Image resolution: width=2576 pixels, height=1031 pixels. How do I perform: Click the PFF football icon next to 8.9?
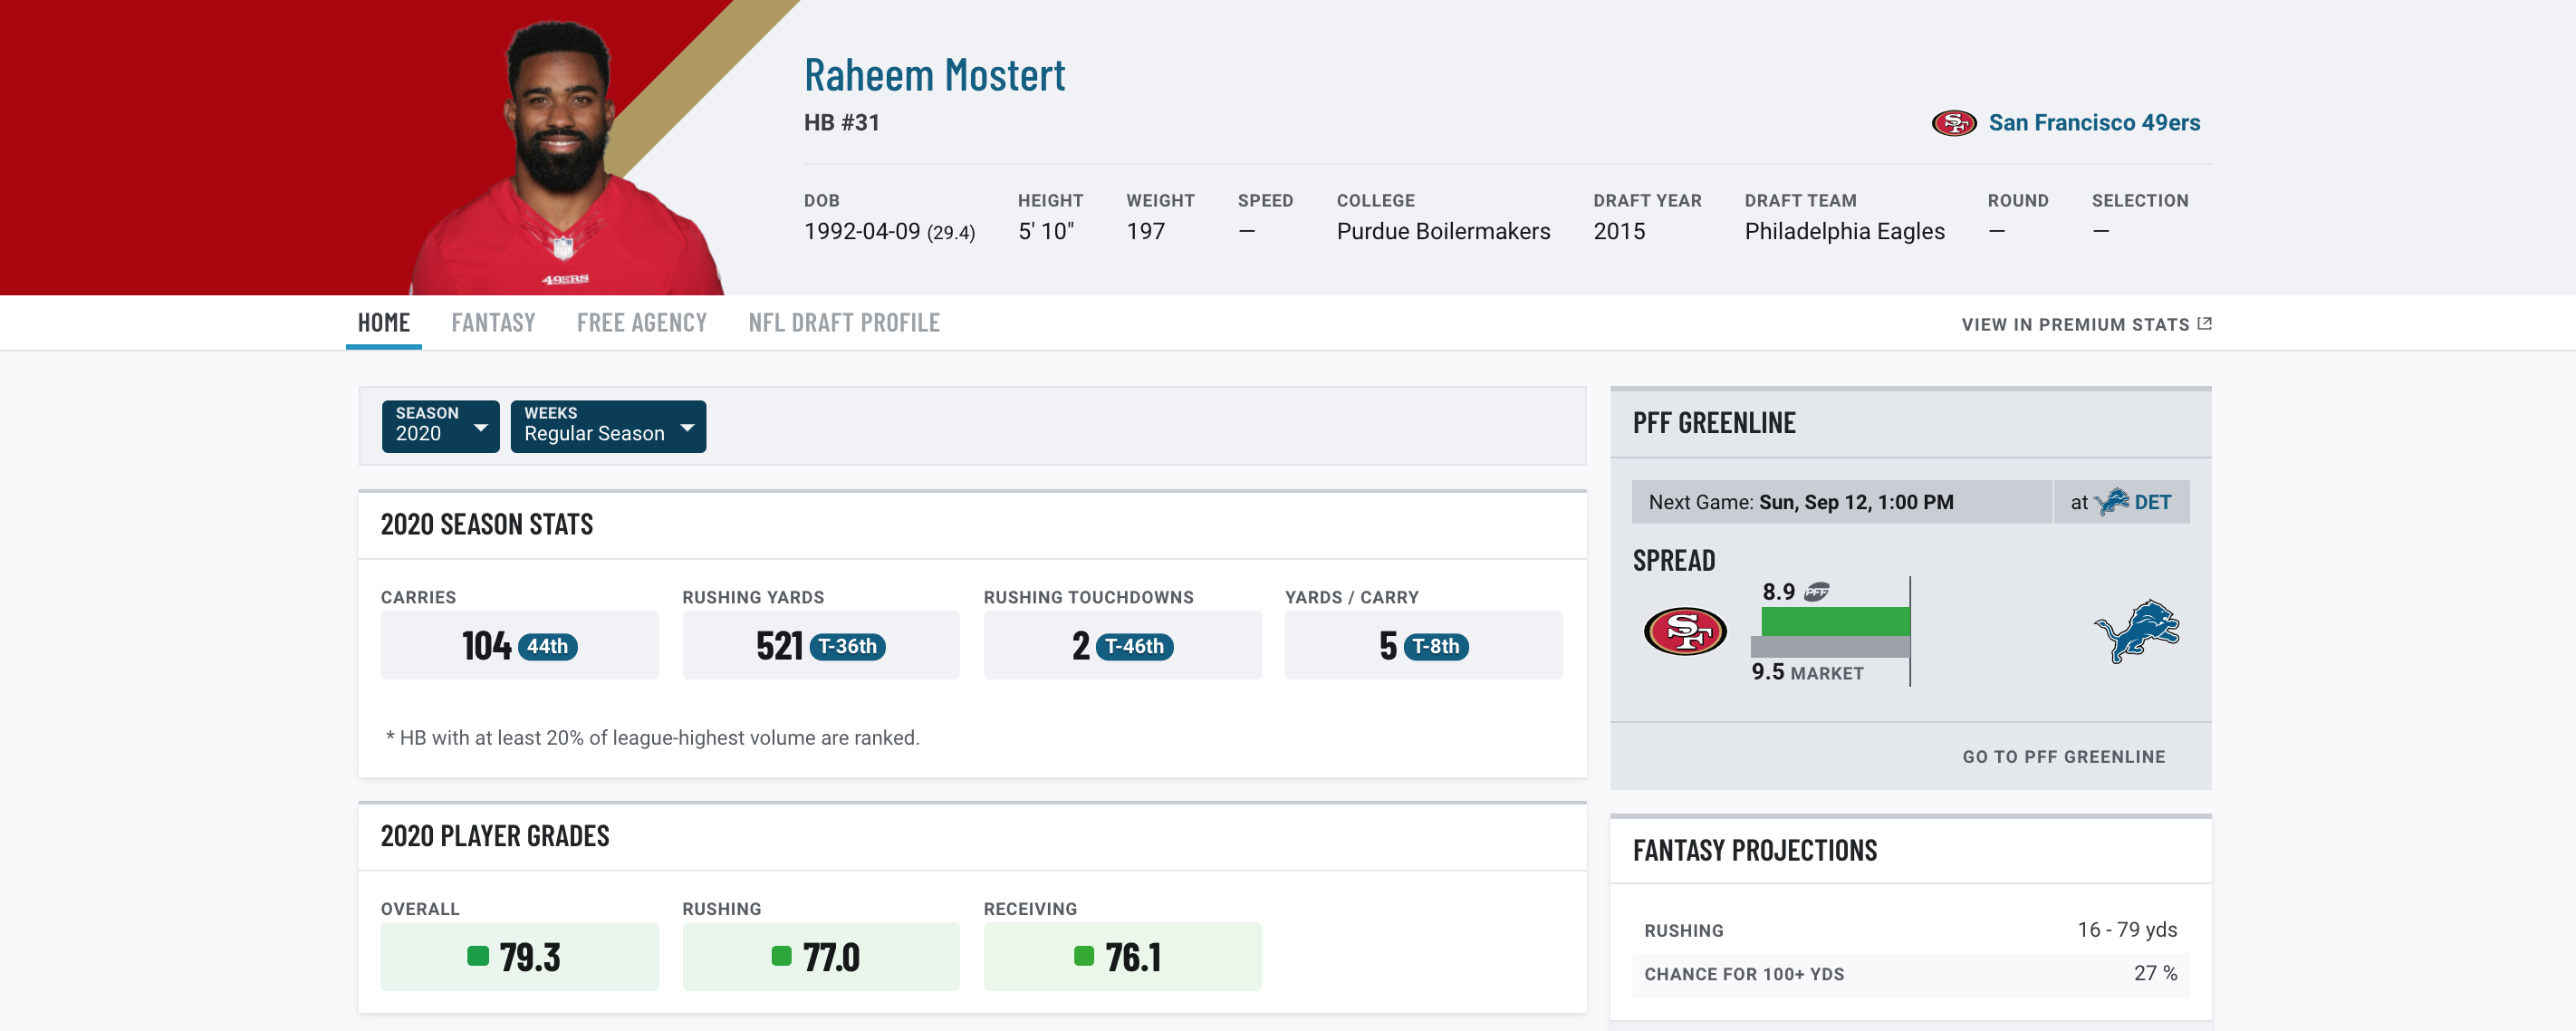(x=1816, y=592)
